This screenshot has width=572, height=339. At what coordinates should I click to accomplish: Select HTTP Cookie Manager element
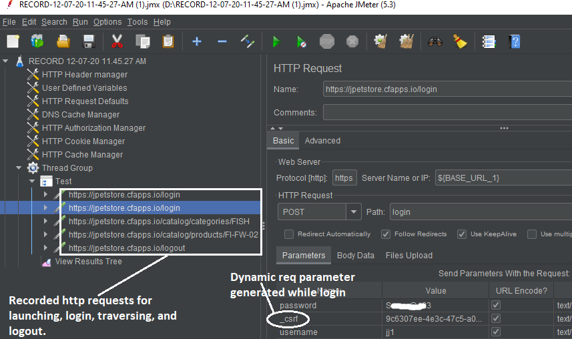tap(83, 141)
